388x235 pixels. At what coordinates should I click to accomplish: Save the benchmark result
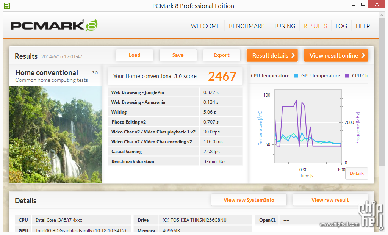point(178,55)
